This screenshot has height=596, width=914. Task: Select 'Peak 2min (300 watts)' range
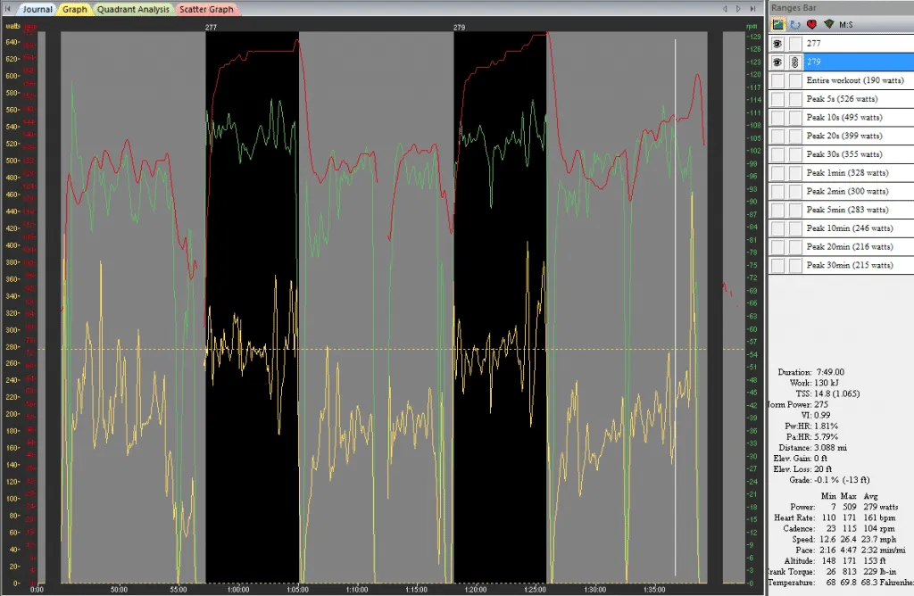click(859, 191)
